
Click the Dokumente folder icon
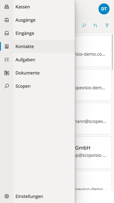7,73
